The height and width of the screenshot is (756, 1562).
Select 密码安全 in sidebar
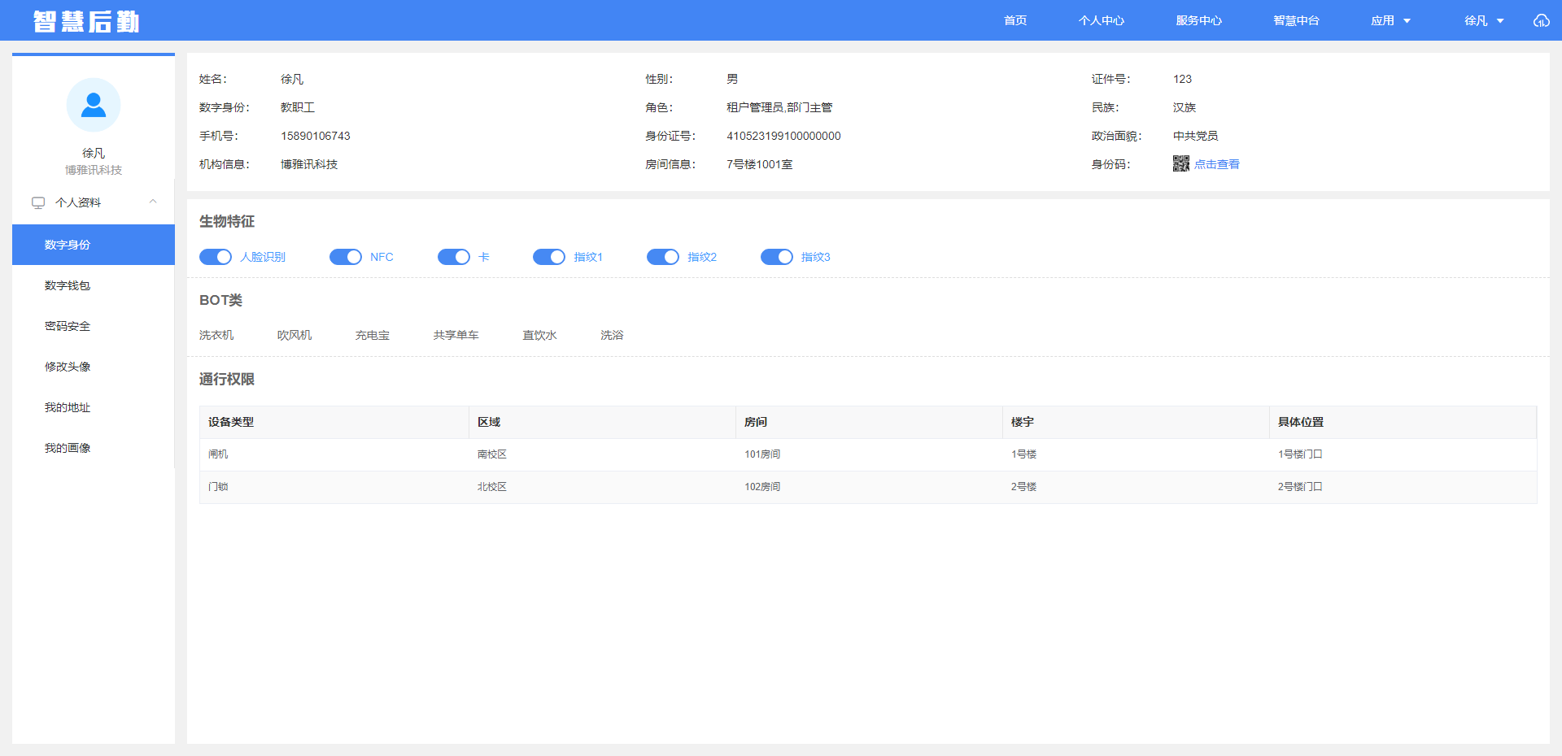click(x=94, y=326)
